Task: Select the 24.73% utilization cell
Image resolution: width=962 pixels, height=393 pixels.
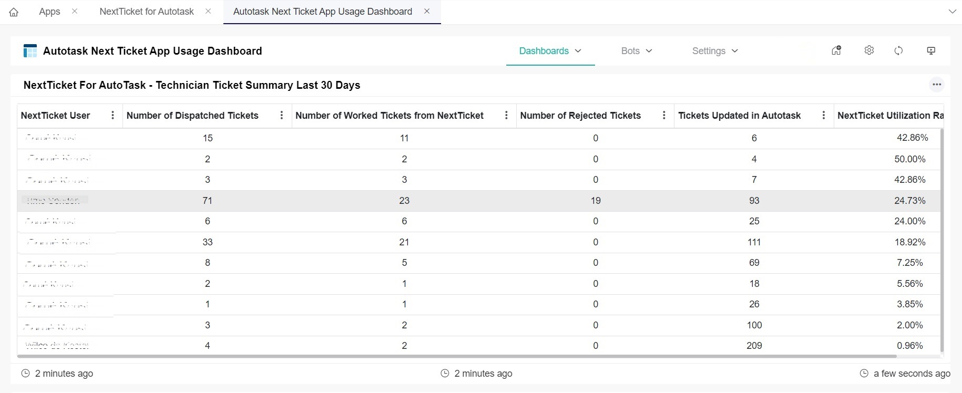Action: pyautogui.click(x=910, y=201)
